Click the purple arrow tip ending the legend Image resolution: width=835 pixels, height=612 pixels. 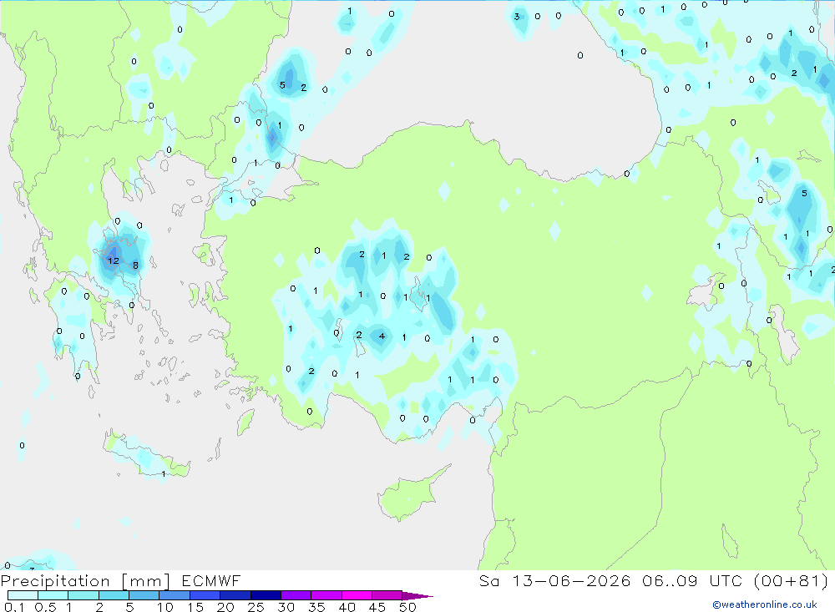tap(417, 596)
